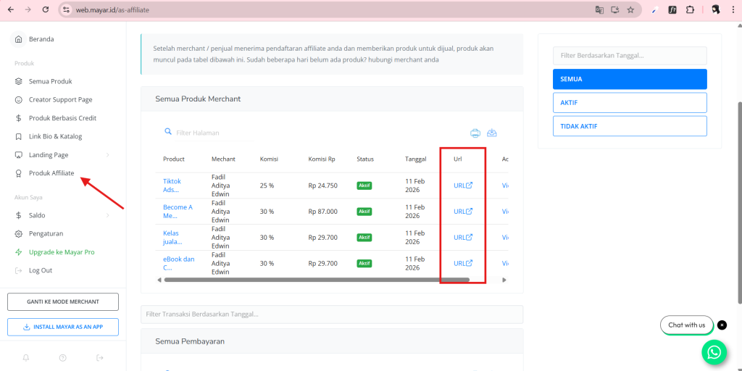Open the browser extensions puzzle icon
The height and width of the screenshot is (371, 742).
(x=690, y=10)
